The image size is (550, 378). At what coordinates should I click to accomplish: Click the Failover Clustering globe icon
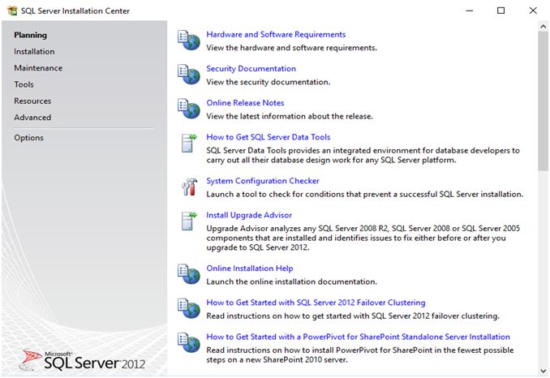pyautogui.click(x=189, y=308)
